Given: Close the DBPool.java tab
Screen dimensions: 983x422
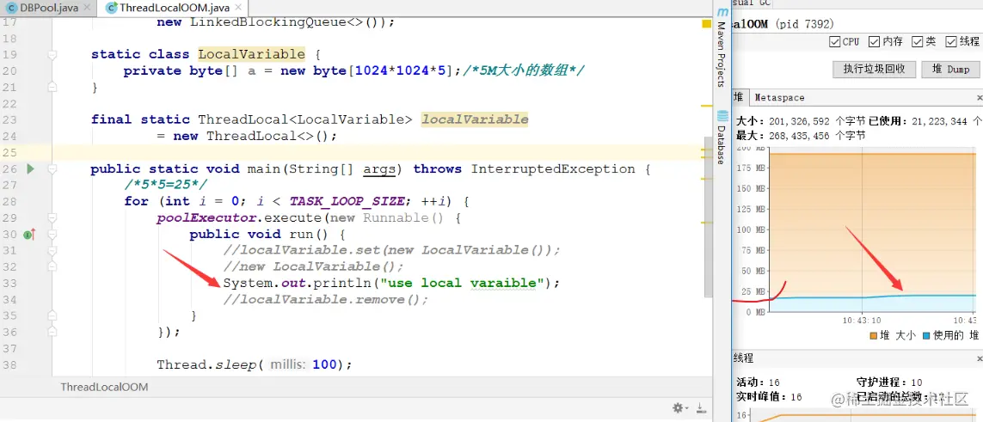Looking at the screenshot, I should [x=87, y=8].
